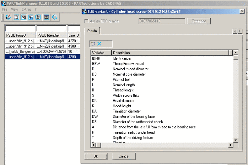
Task: Click the vertical scrollbar thumb in the variable list
Action: tap(236, 57)
